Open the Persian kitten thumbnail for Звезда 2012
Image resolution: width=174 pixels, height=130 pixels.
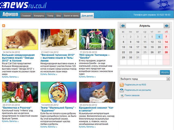(x=20, y=39)
